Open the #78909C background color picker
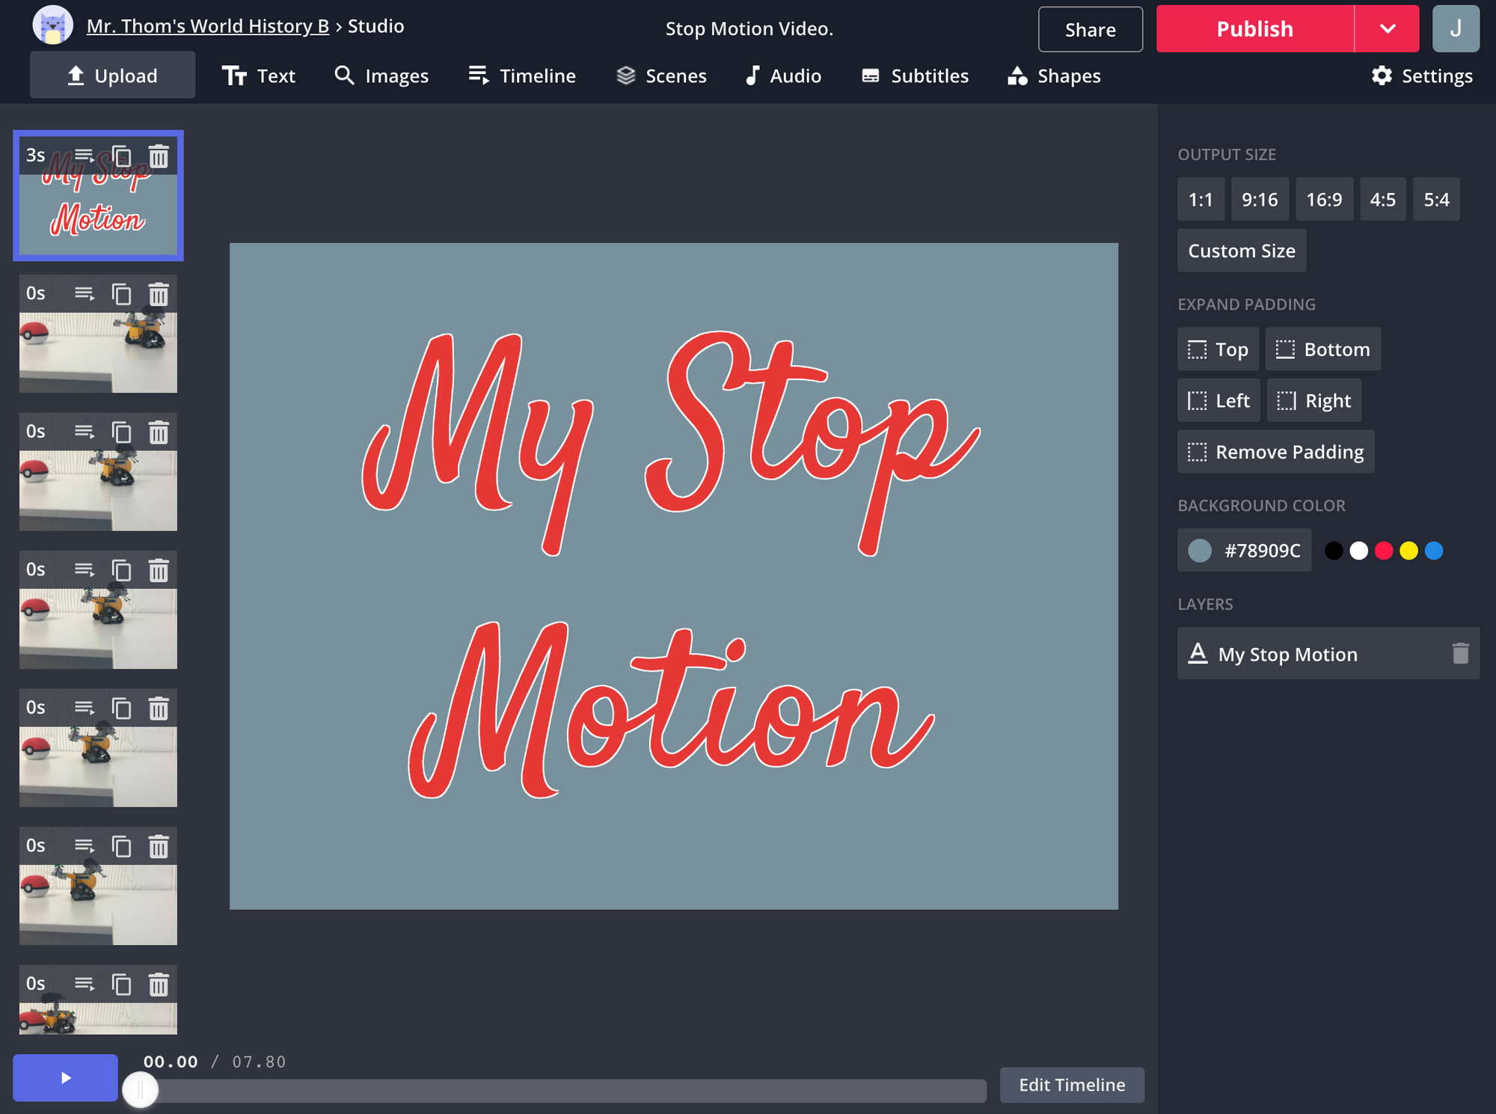This screenshot has height=1114, width=1496. click(1244, 551)
